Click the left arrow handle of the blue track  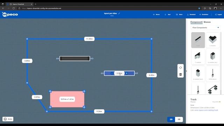pos(102,73)
